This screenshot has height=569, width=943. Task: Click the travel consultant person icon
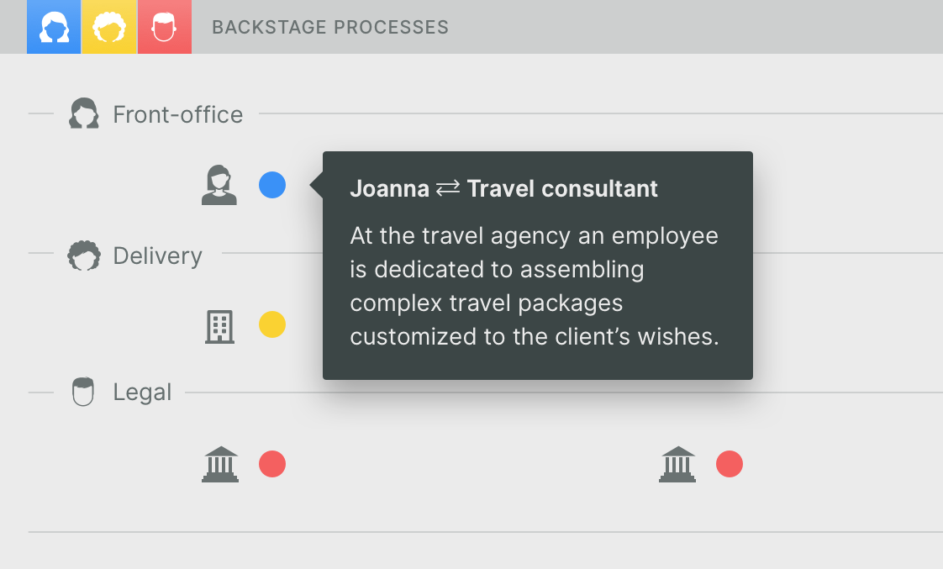[x=219, y=185]
